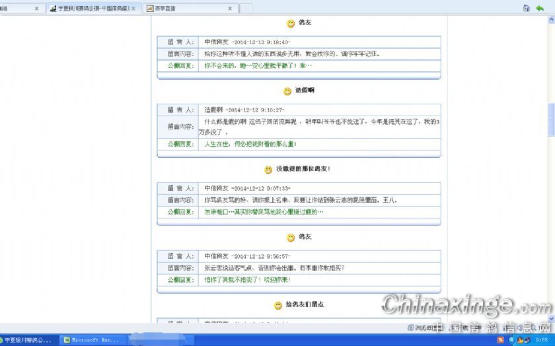Click the smiley icon beside the 造假啊 heading
The image size is (555, 346).
[x=287, y=91]
